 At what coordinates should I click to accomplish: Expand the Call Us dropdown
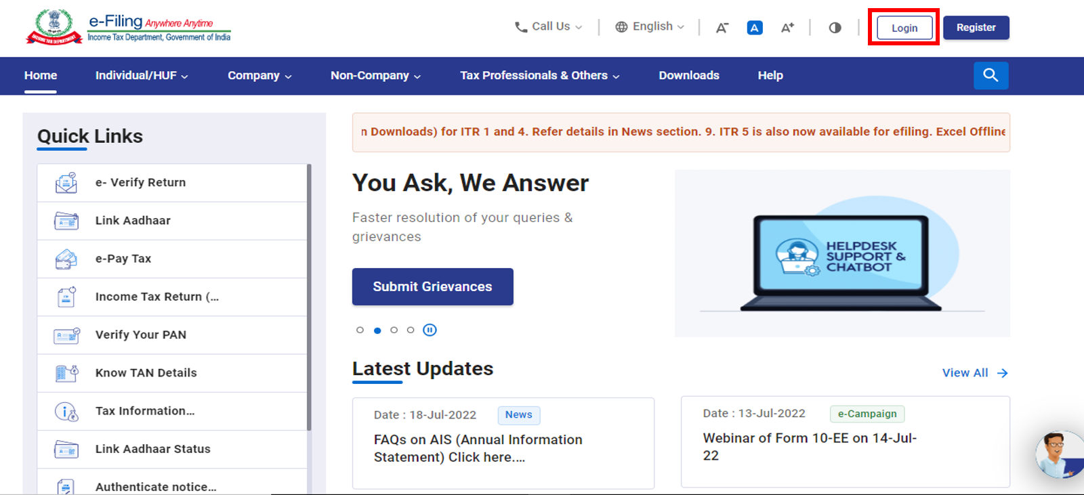(x=549, y=26)
